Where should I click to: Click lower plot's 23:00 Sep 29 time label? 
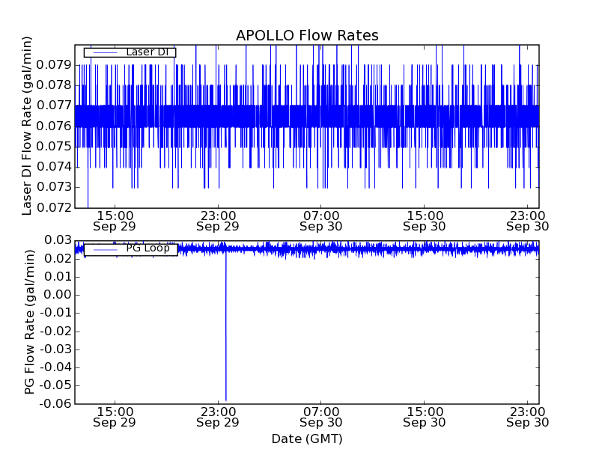(217, 416)
